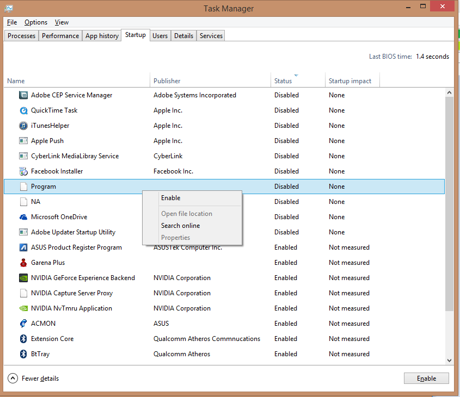Viewport: 460px width, 397px height.
Task: Click the Facebook Inc. publisher cell
Action: tap(173, 171)
